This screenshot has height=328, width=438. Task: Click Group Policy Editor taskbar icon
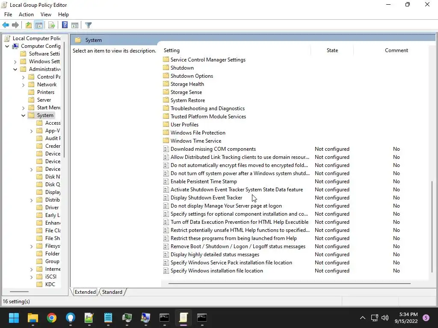183,318
